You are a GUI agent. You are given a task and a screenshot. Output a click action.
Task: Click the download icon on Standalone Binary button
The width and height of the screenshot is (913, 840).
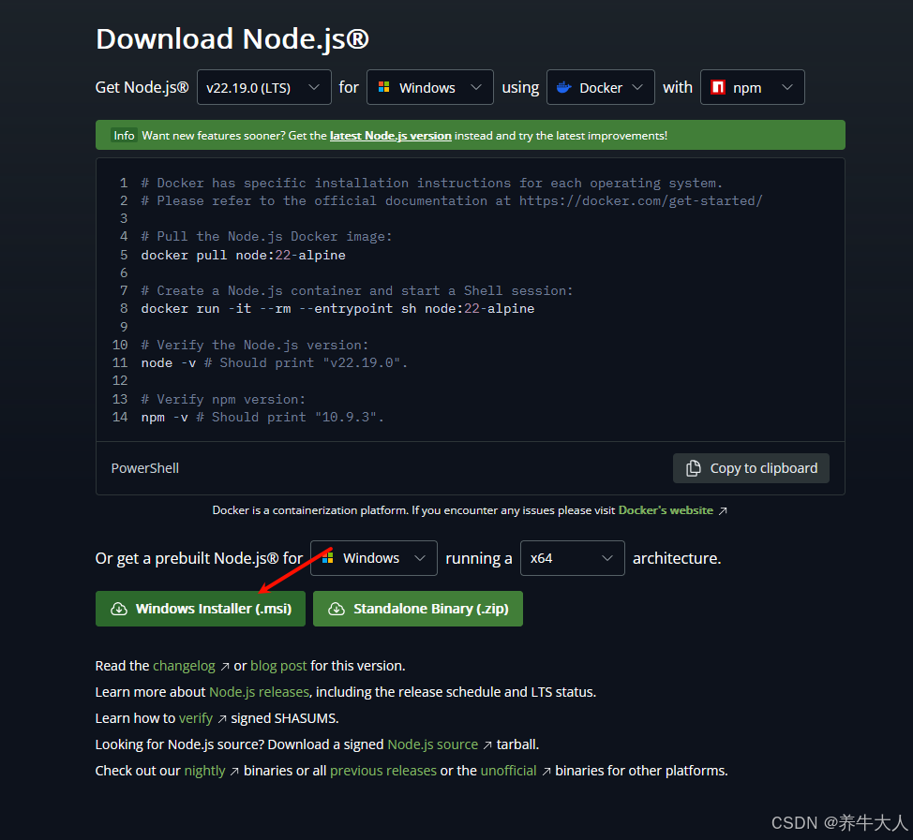337,609
